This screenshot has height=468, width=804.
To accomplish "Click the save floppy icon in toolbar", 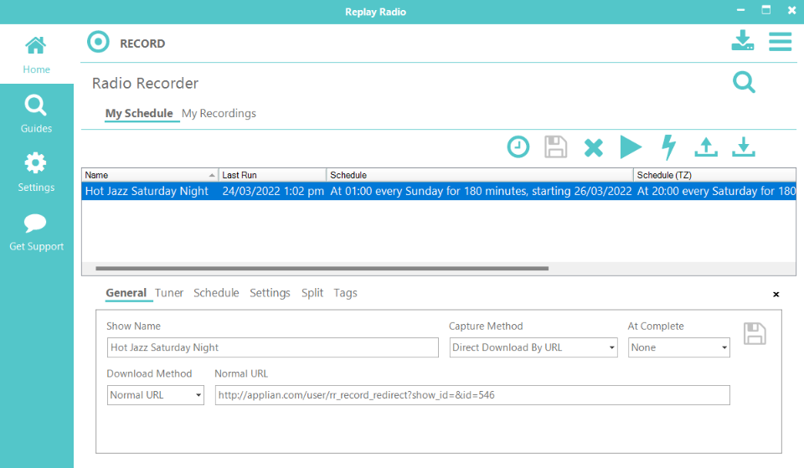I will [555, 147].
